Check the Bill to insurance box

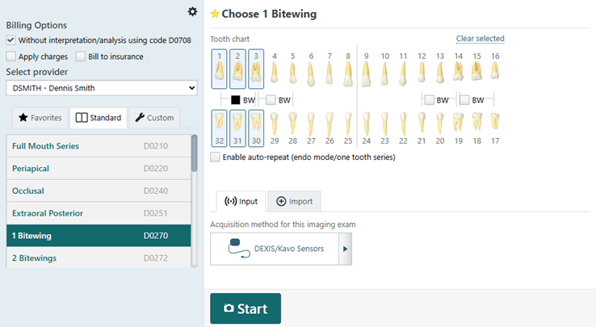82,57
